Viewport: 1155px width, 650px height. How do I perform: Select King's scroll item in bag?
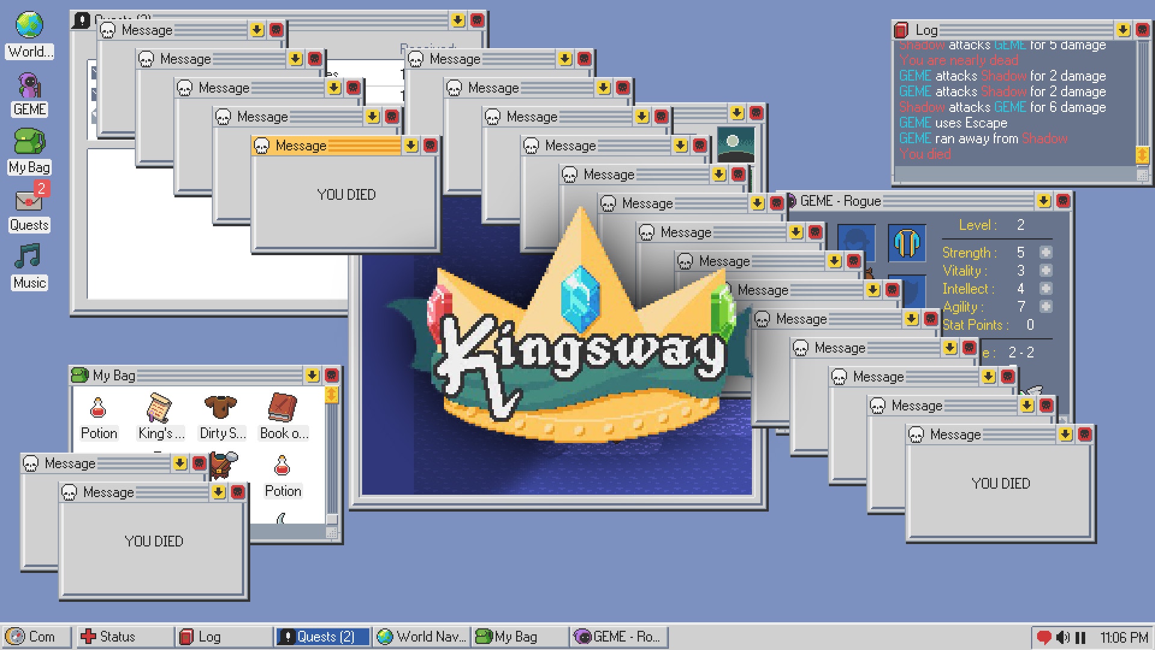[159, 409]
